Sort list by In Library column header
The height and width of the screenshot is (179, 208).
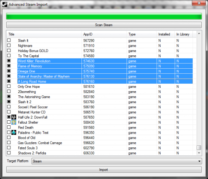[x=183, y=34]
